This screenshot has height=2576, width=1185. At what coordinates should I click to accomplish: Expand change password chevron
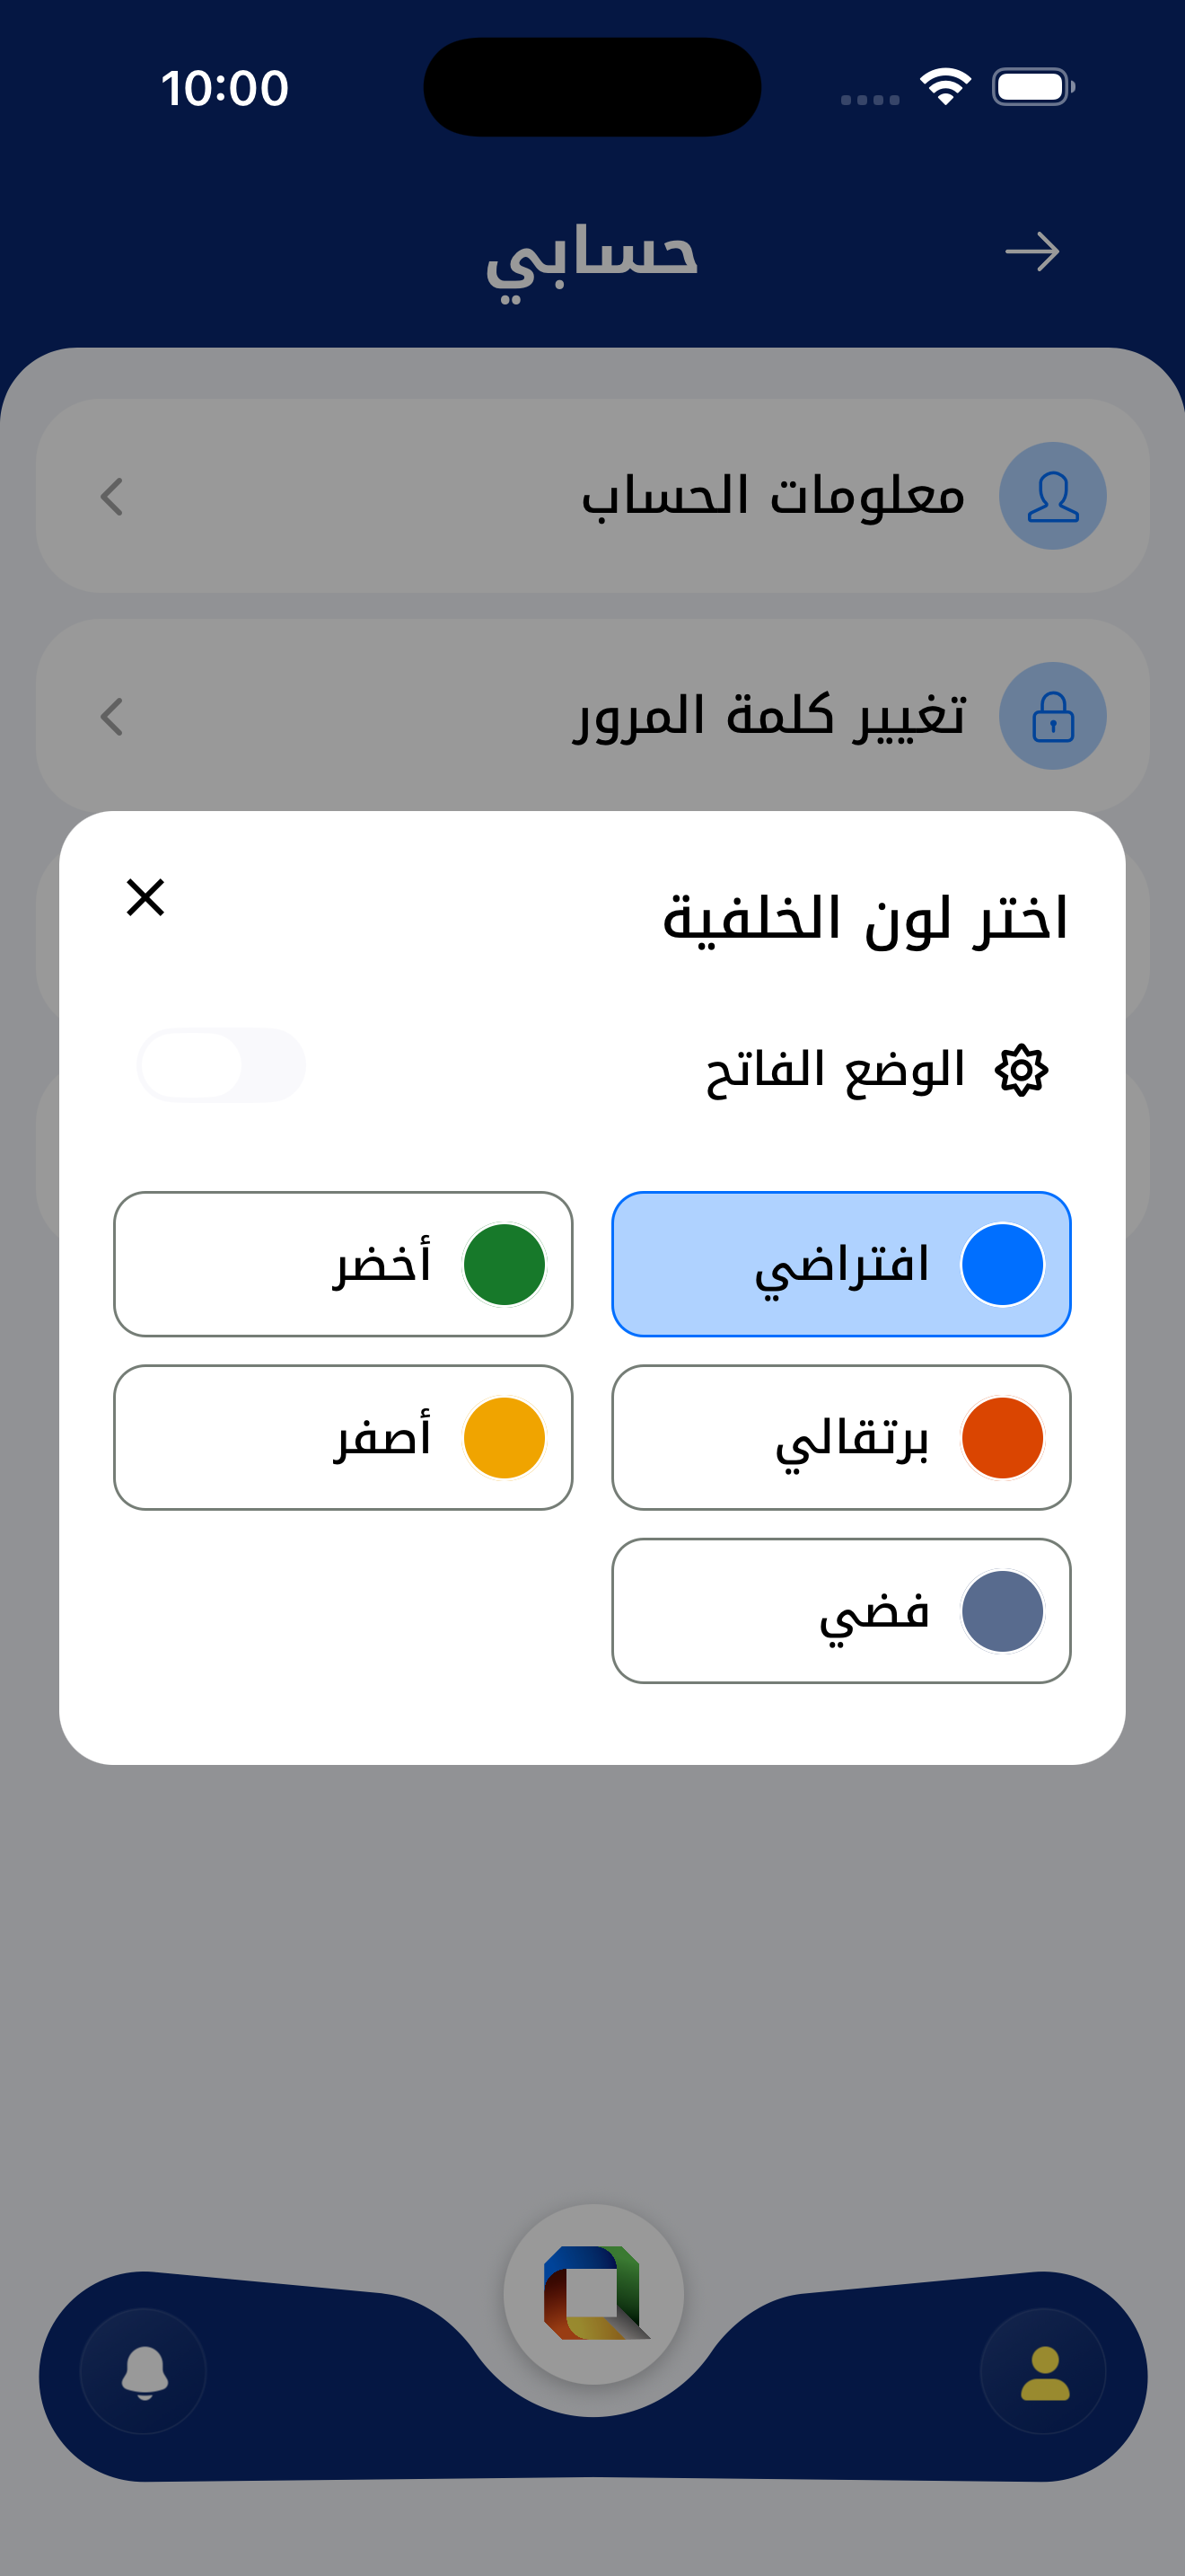tap(112, 716)
